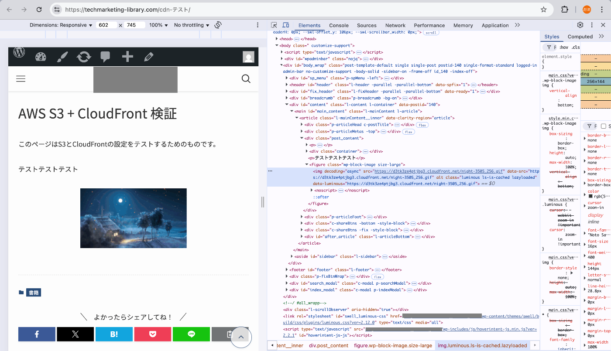Screen dimensions: 611x351
Task: Click the rotate screen orientation icon
Action: pos(218,25)
